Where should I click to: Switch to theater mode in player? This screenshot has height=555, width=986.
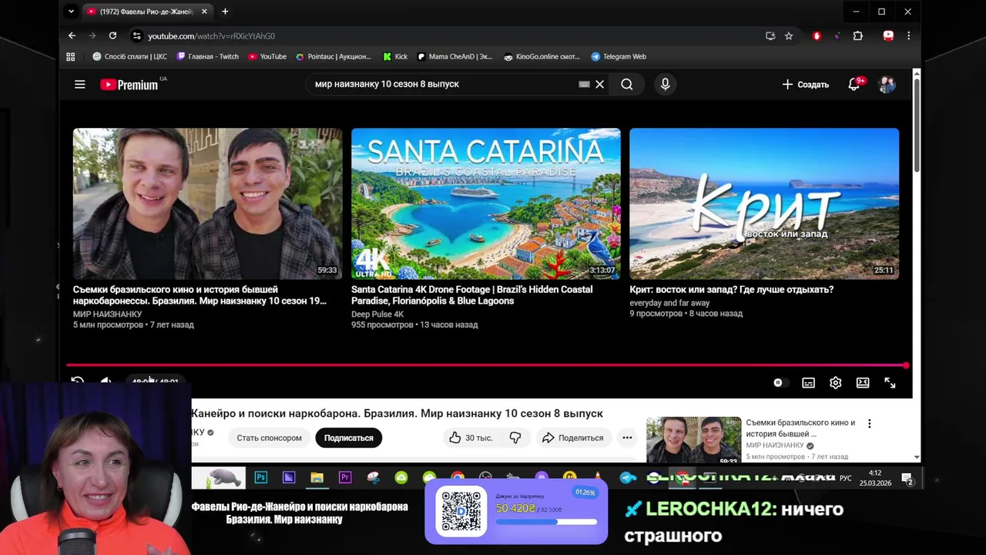tap(863, 382)
